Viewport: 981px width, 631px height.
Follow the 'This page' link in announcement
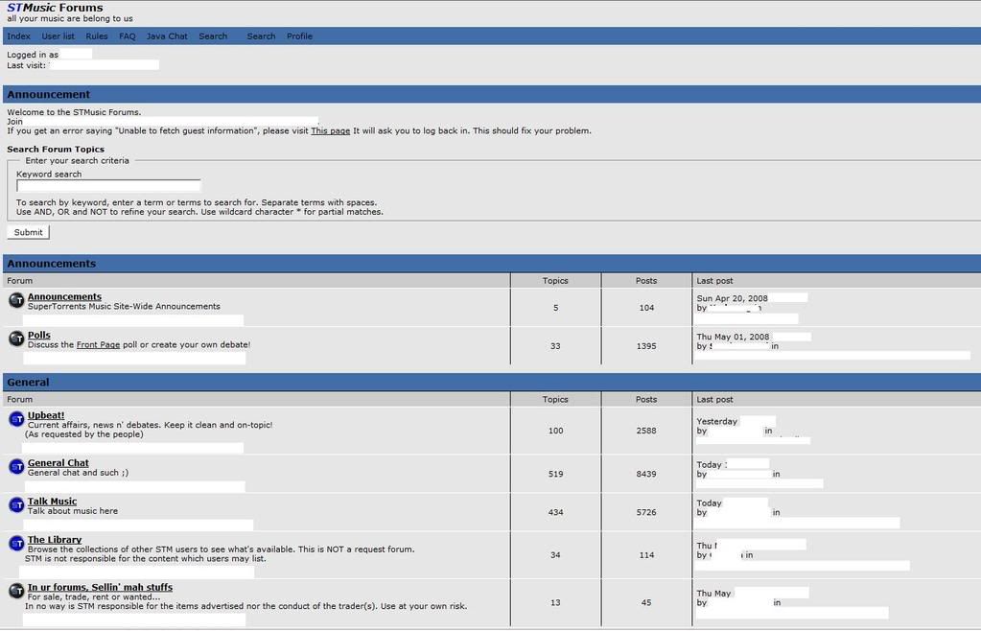[x=330, y=131]
